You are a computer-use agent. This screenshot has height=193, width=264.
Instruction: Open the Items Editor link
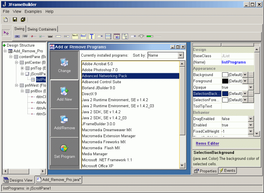[207, 144]
